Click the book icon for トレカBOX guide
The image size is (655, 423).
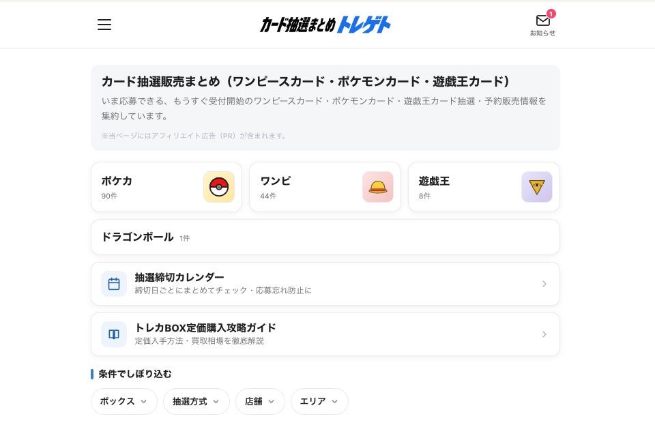[x=114, y=334]
